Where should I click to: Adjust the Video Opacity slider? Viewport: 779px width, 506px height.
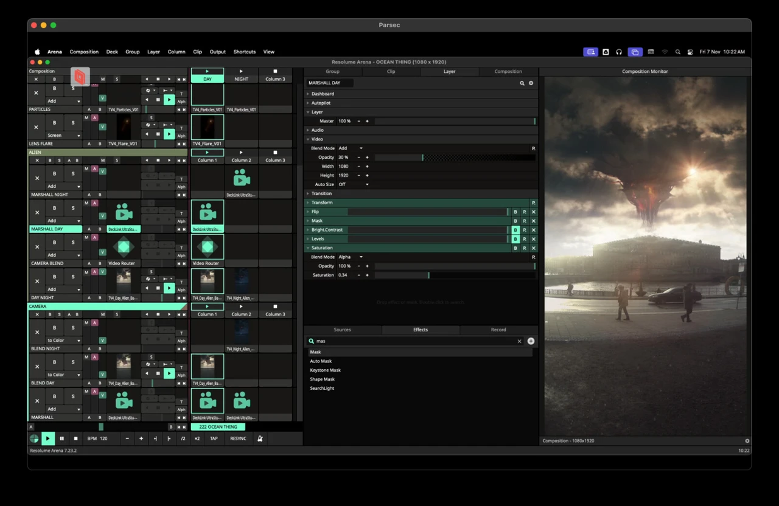pyautogui.click(x=455, y=158)
